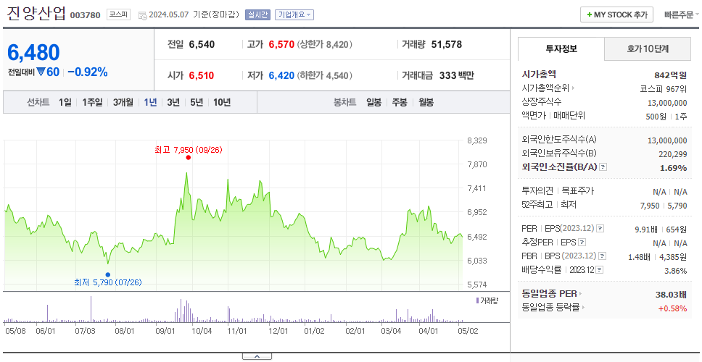Click the 시가 value 6,510
Screen dimensions: 702x362
pyautogui.click(x=202, y=75)
